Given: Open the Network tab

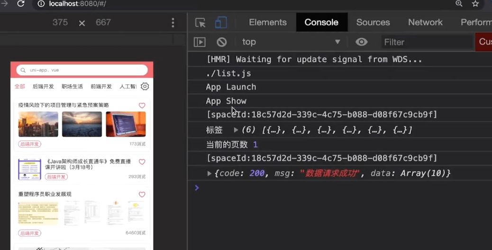Looking at the screenshot, I should click(x=425, y=22).
